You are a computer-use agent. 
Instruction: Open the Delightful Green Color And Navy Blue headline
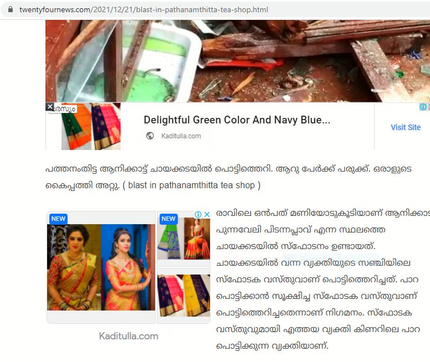click(x=237, y=120)
